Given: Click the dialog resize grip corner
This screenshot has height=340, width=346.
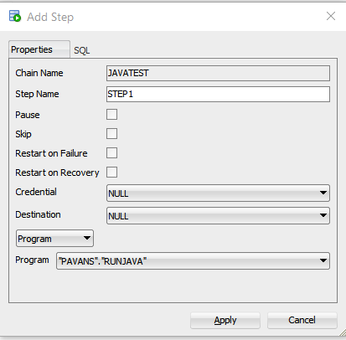Looking at the screenshot, I should tap(343, 332).
